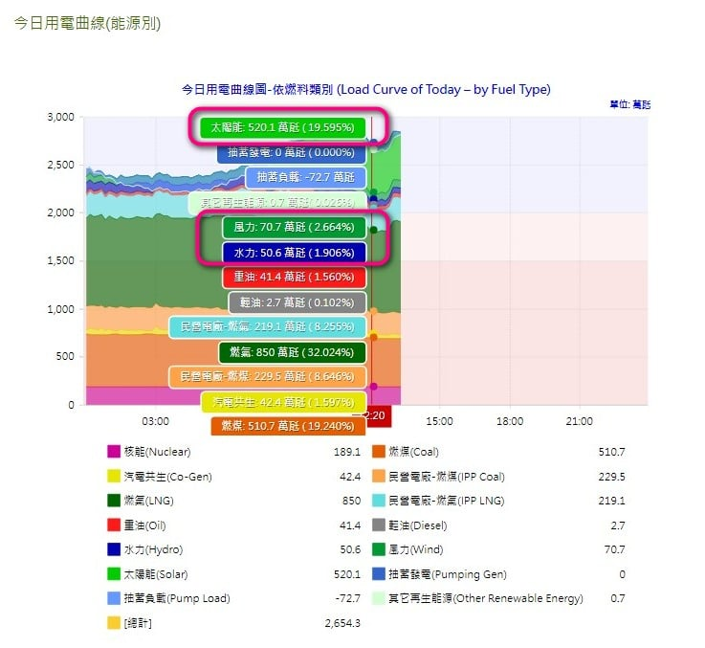Click the magenta Nuclear legend swatch
Image resolution: width=705 pixels, height=648 pixels.
115,452
